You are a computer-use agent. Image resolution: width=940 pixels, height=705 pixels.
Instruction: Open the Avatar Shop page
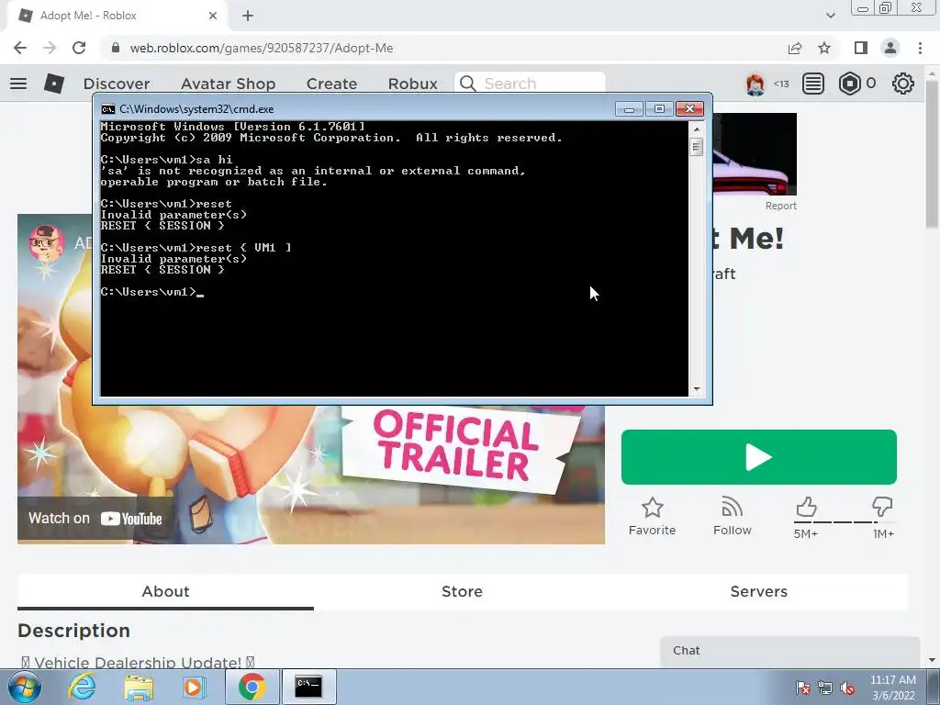coord(229,84)
